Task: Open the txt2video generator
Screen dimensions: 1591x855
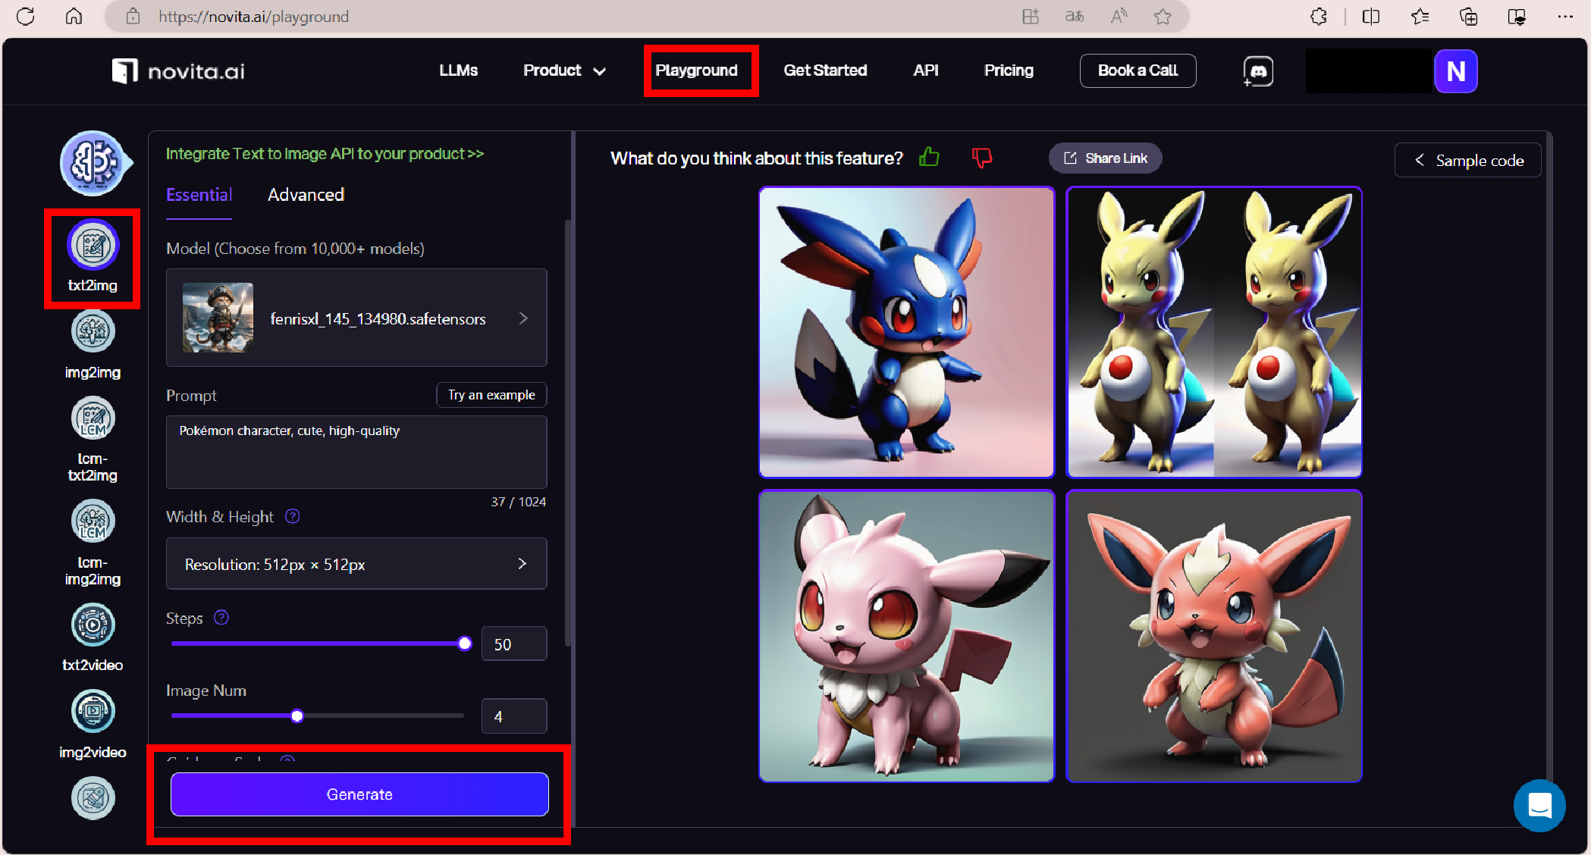Action: [x=93, y=625]
